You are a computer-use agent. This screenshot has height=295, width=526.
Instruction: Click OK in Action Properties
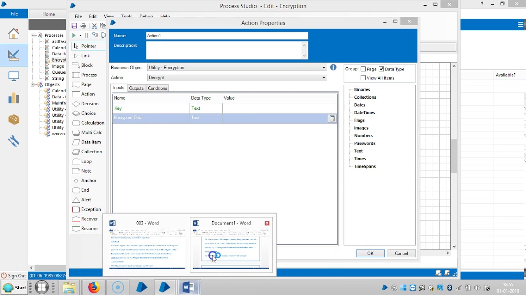370,253
